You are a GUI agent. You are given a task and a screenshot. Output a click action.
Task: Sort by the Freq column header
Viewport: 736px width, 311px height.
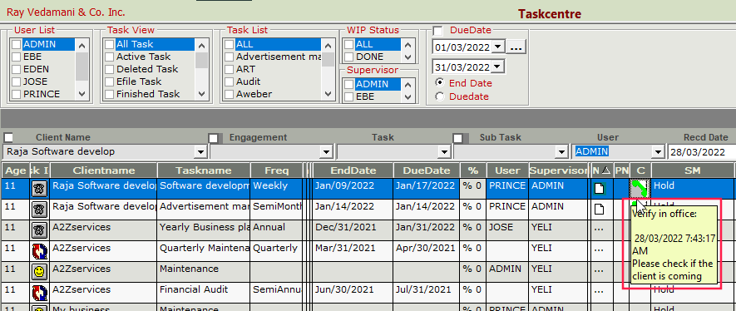coord(277,170)
